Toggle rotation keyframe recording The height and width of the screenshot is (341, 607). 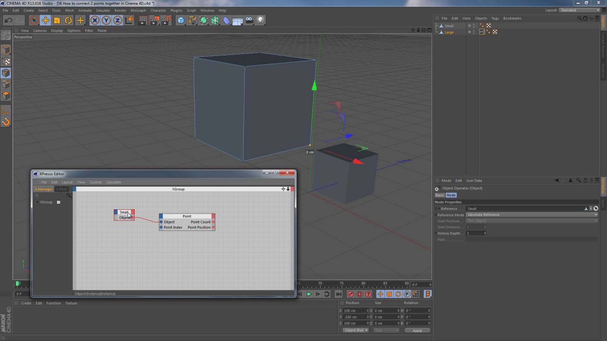click(398, 294)
